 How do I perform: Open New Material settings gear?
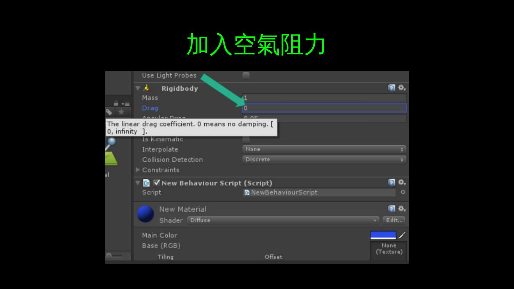[402, 209]
